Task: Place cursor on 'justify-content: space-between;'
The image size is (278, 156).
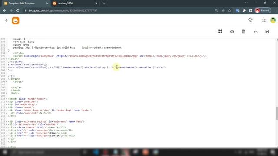Action: pos(102,48)
